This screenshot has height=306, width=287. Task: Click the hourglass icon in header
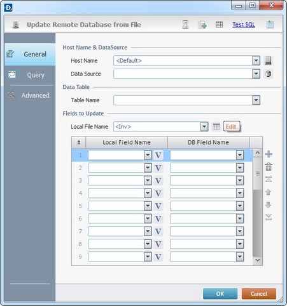click(x=185, y=25)
